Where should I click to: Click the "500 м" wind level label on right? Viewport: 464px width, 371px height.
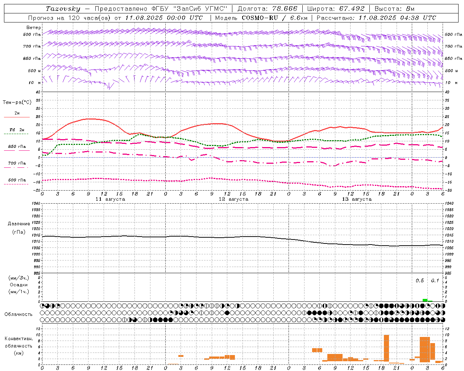[451, 71]
